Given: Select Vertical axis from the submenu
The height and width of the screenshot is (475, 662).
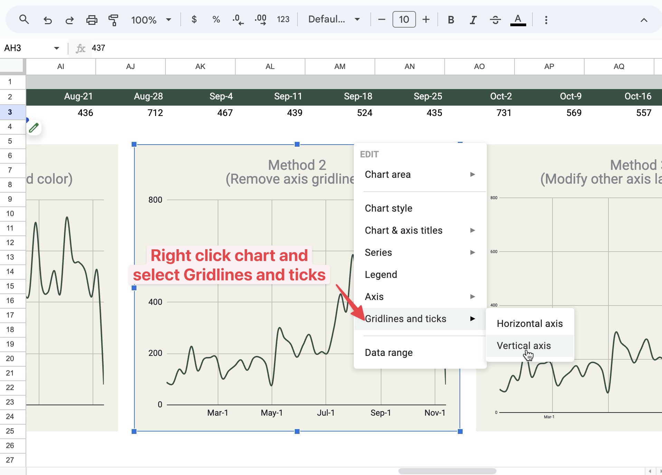Looking at the screenshot, I should [x=524, y=346].
